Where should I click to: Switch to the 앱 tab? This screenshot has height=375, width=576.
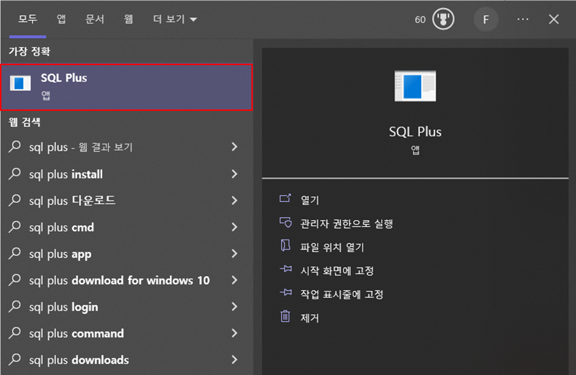(61, 19)
